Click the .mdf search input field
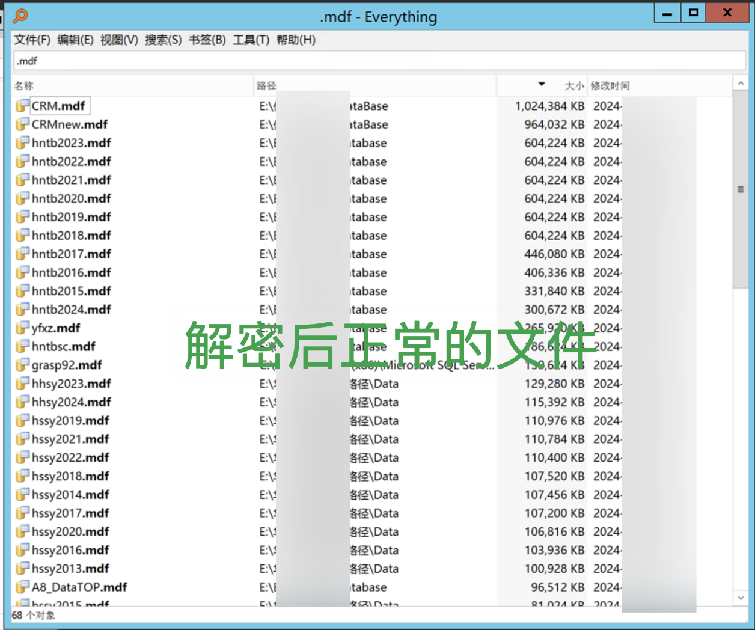The image size is (755, 630). point(379,61)
